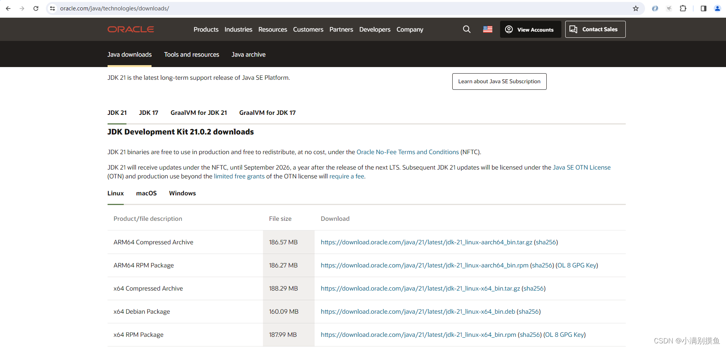This screenshot has height=348, width=726.
Task: Toggle the browser side panel icon
Action: 703,8
